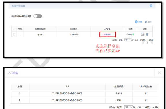This screenshot has width=166, height=109.
Task: Select the 5G1 AP row
Action: (x=85, y=100)
